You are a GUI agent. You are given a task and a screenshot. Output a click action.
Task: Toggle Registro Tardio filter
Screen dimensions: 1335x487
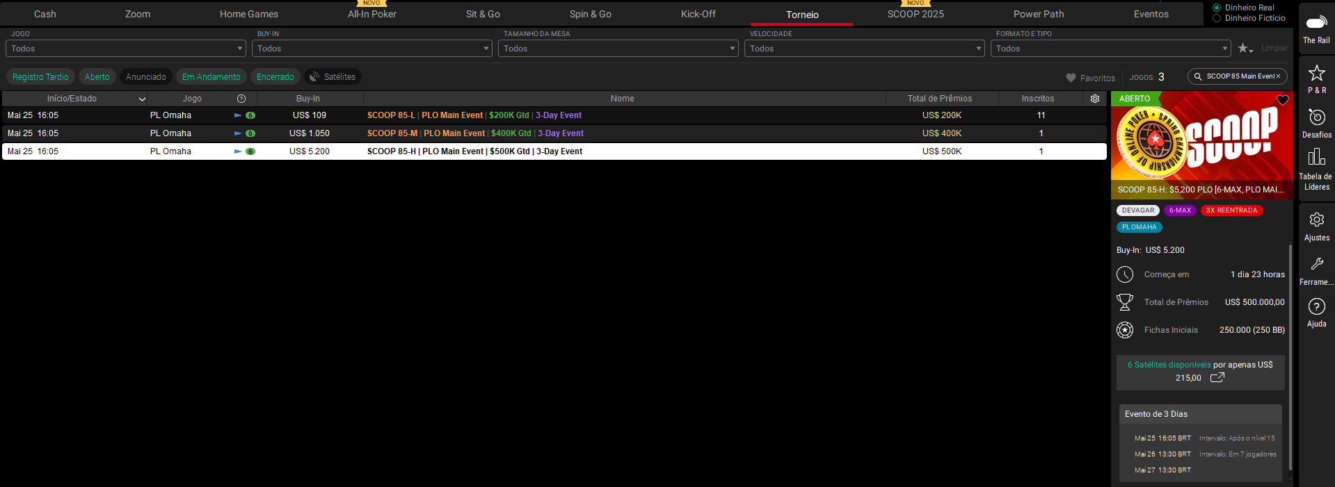40,77
